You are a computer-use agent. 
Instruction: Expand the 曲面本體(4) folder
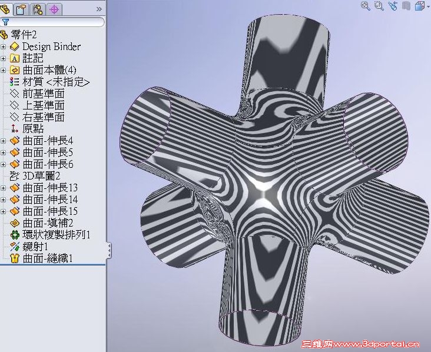coord(4,71)
